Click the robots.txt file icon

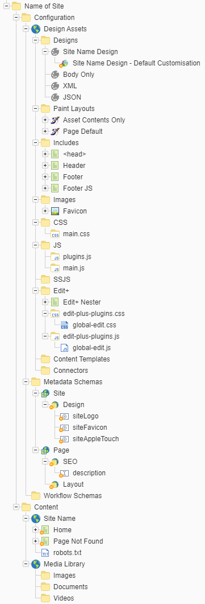pos(45,553)
